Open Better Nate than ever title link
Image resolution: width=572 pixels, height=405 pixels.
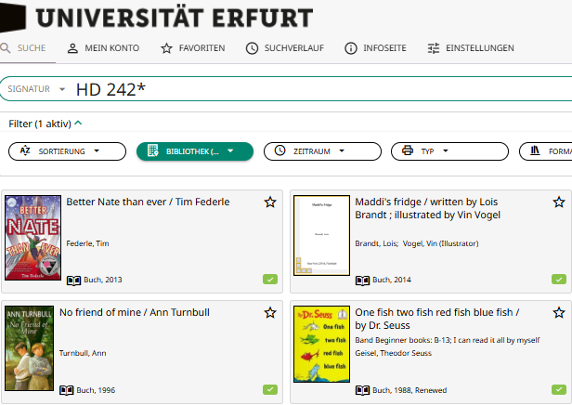pos(148,202)
